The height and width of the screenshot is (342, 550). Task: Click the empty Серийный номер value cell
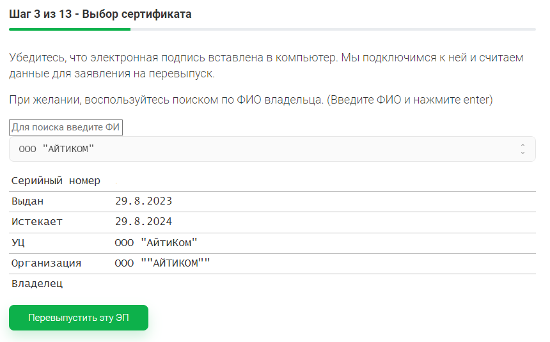320,181
